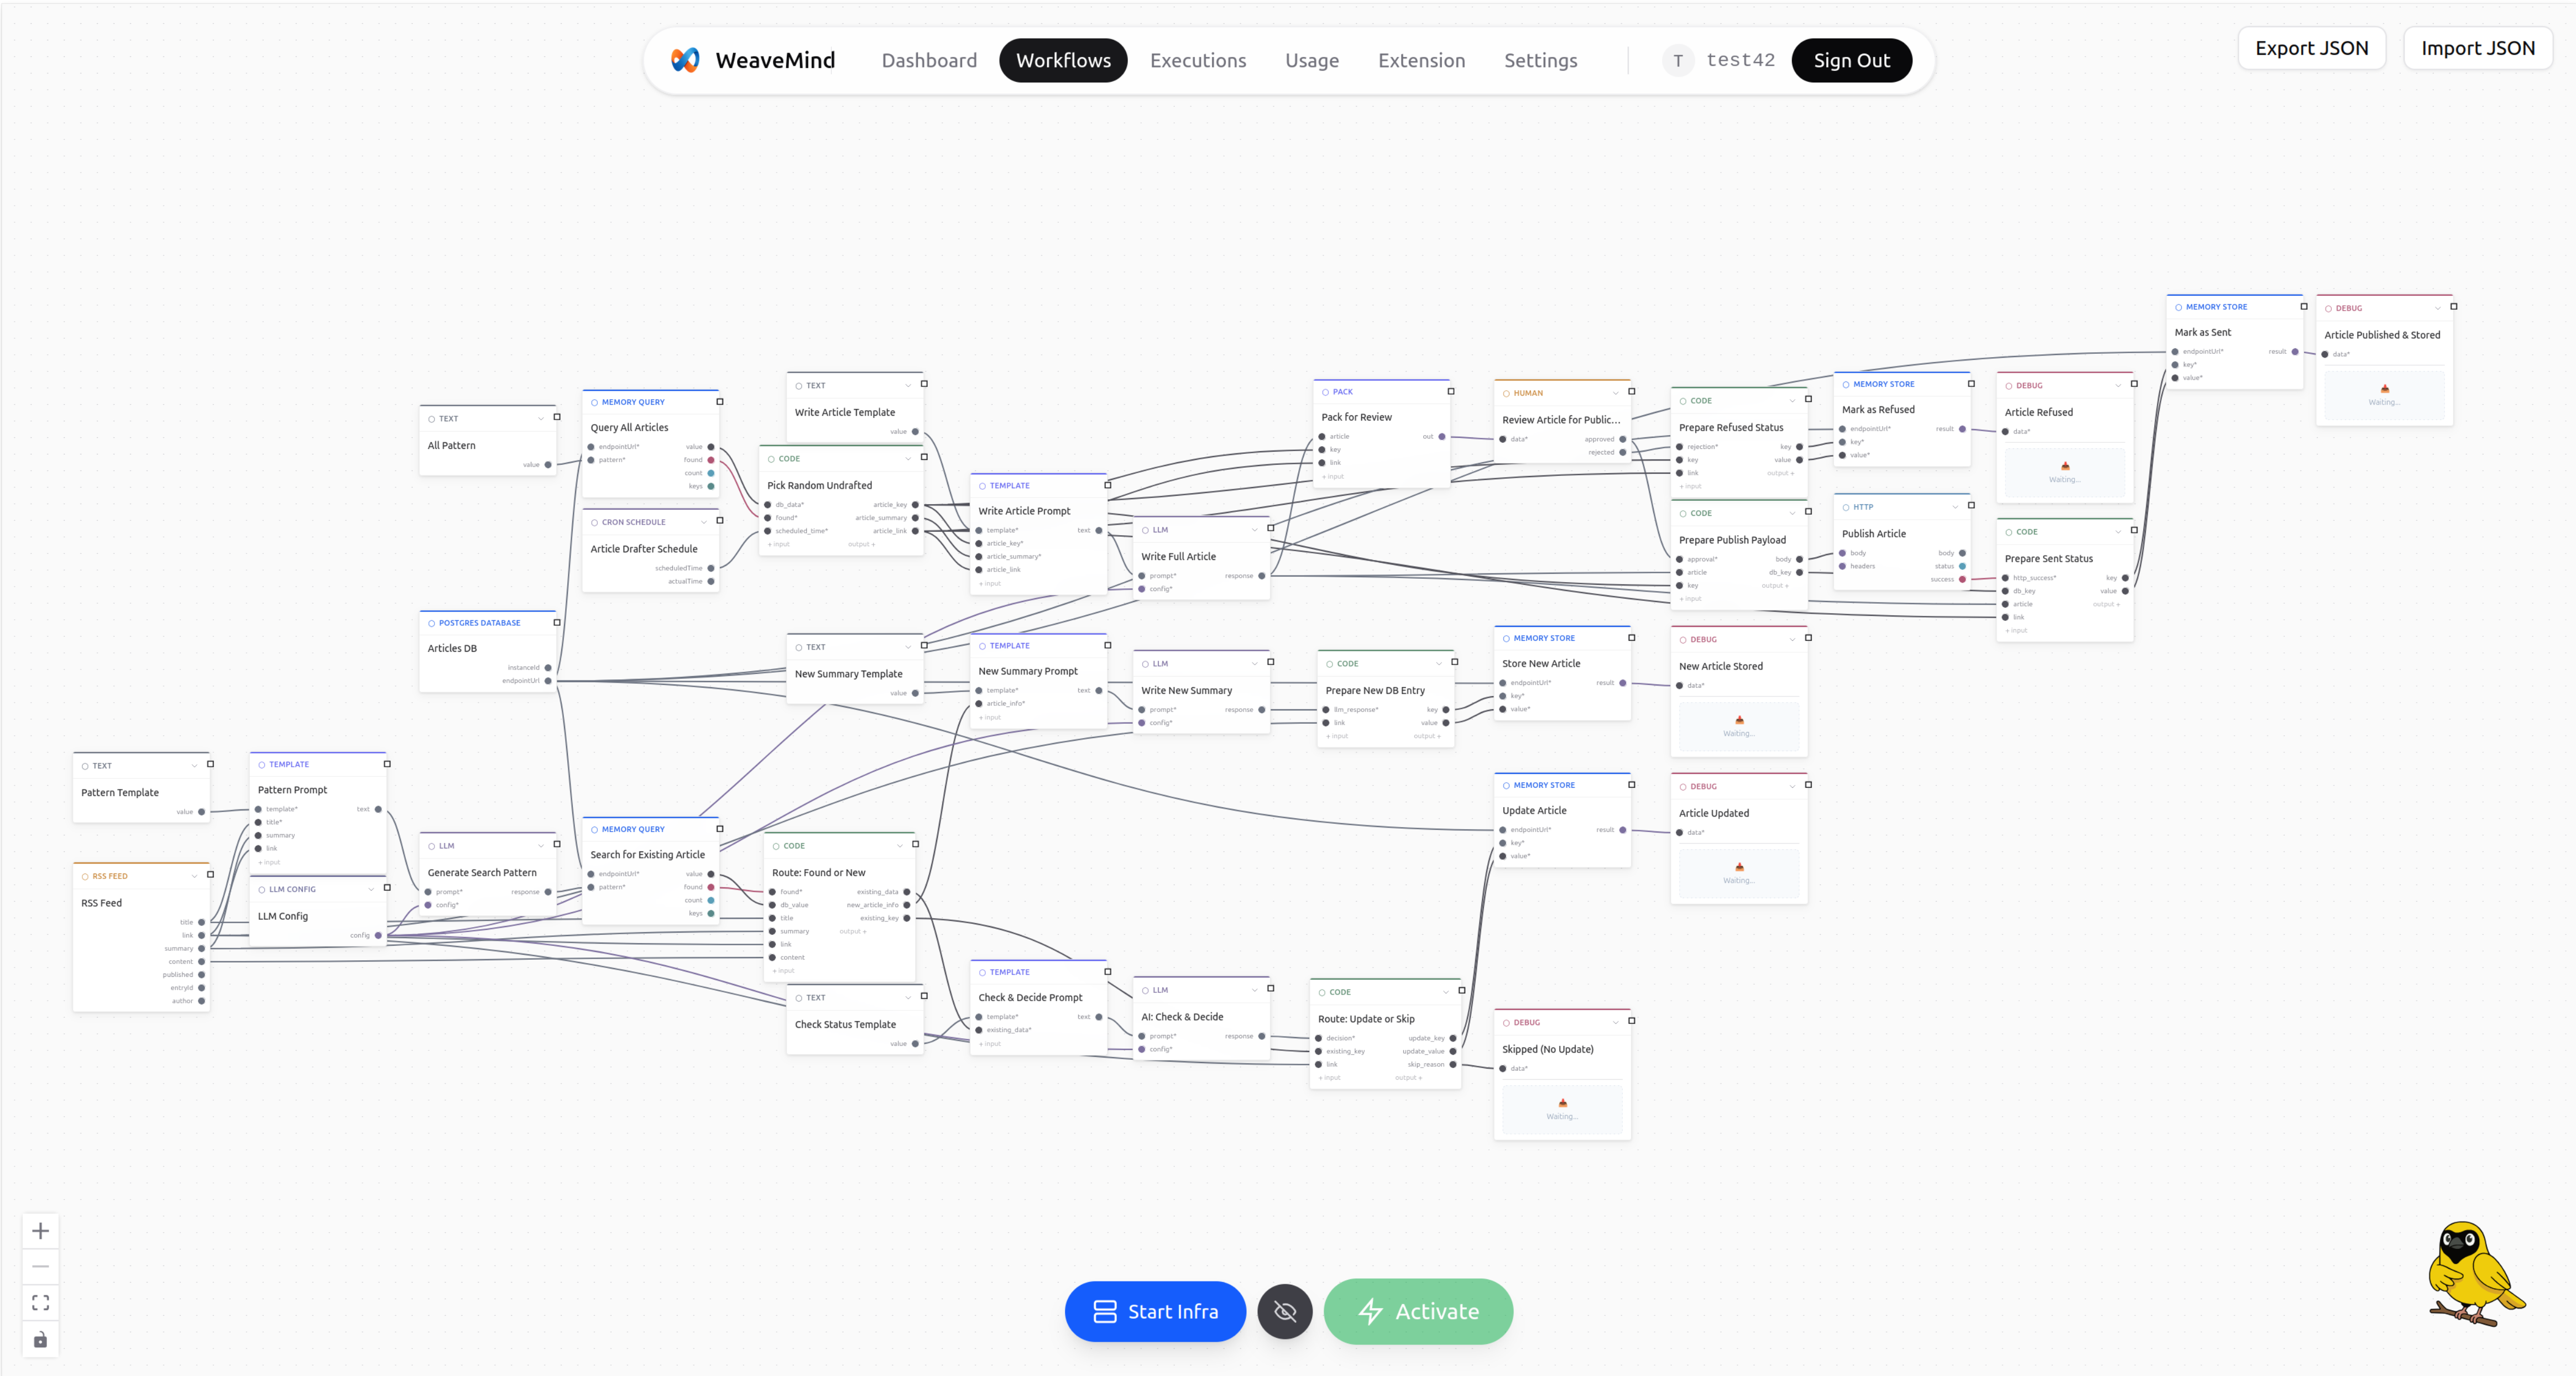Lock the canvas with the padlock icon

41,1340
